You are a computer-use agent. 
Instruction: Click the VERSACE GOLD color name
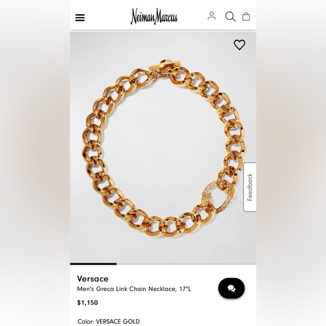click(117, 322)
